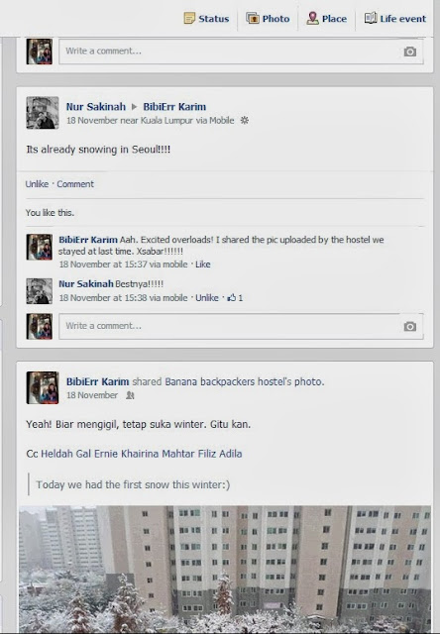Unlike the Its already snowing post

coord(37,184)
